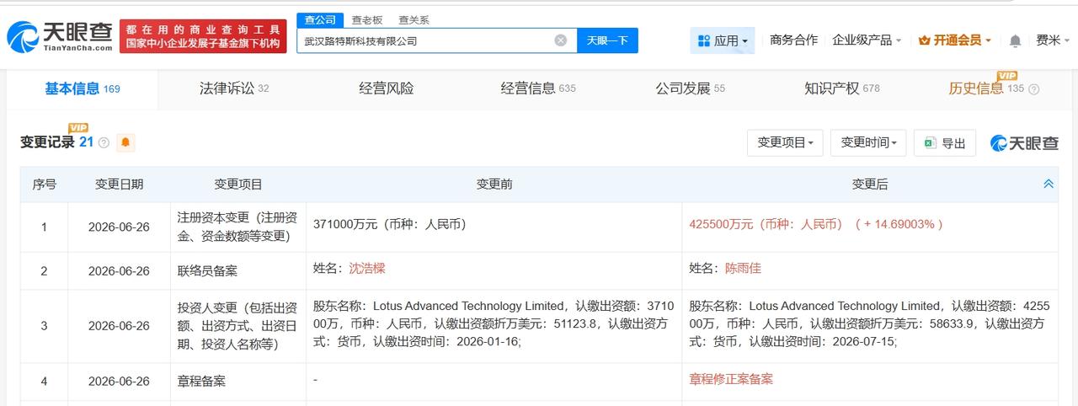This screenshot has width=1078, height=406.
Task: Click the 天眼一下 search button
Action: tap(607, 40)
